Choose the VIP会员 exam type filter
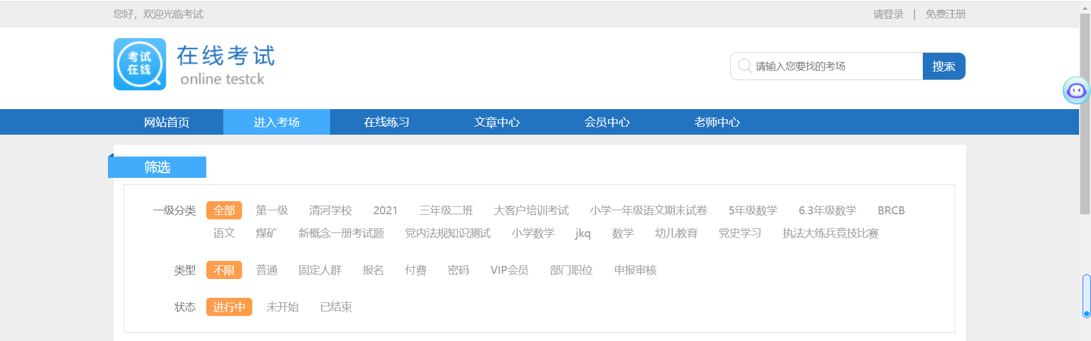The image size is (1091, 341). tap(509, 270)
